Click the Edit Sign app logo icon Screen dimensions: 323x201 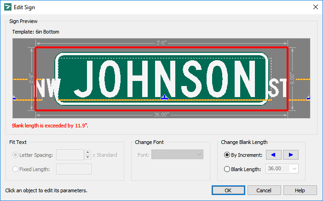click(8, 7)
